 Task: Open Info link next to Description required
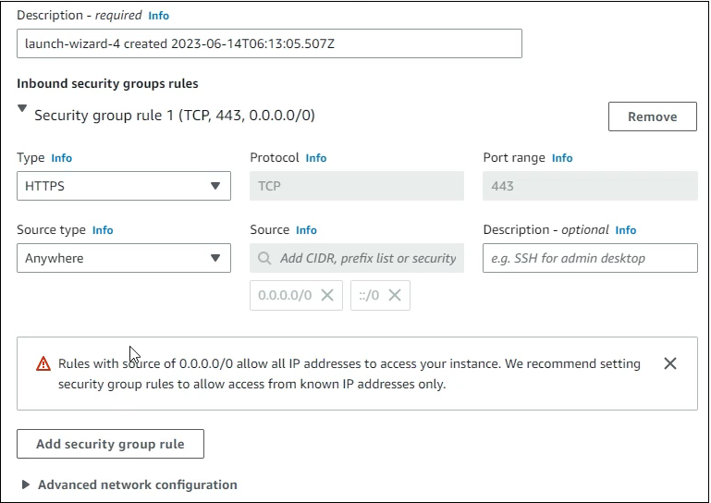point(159,16)
